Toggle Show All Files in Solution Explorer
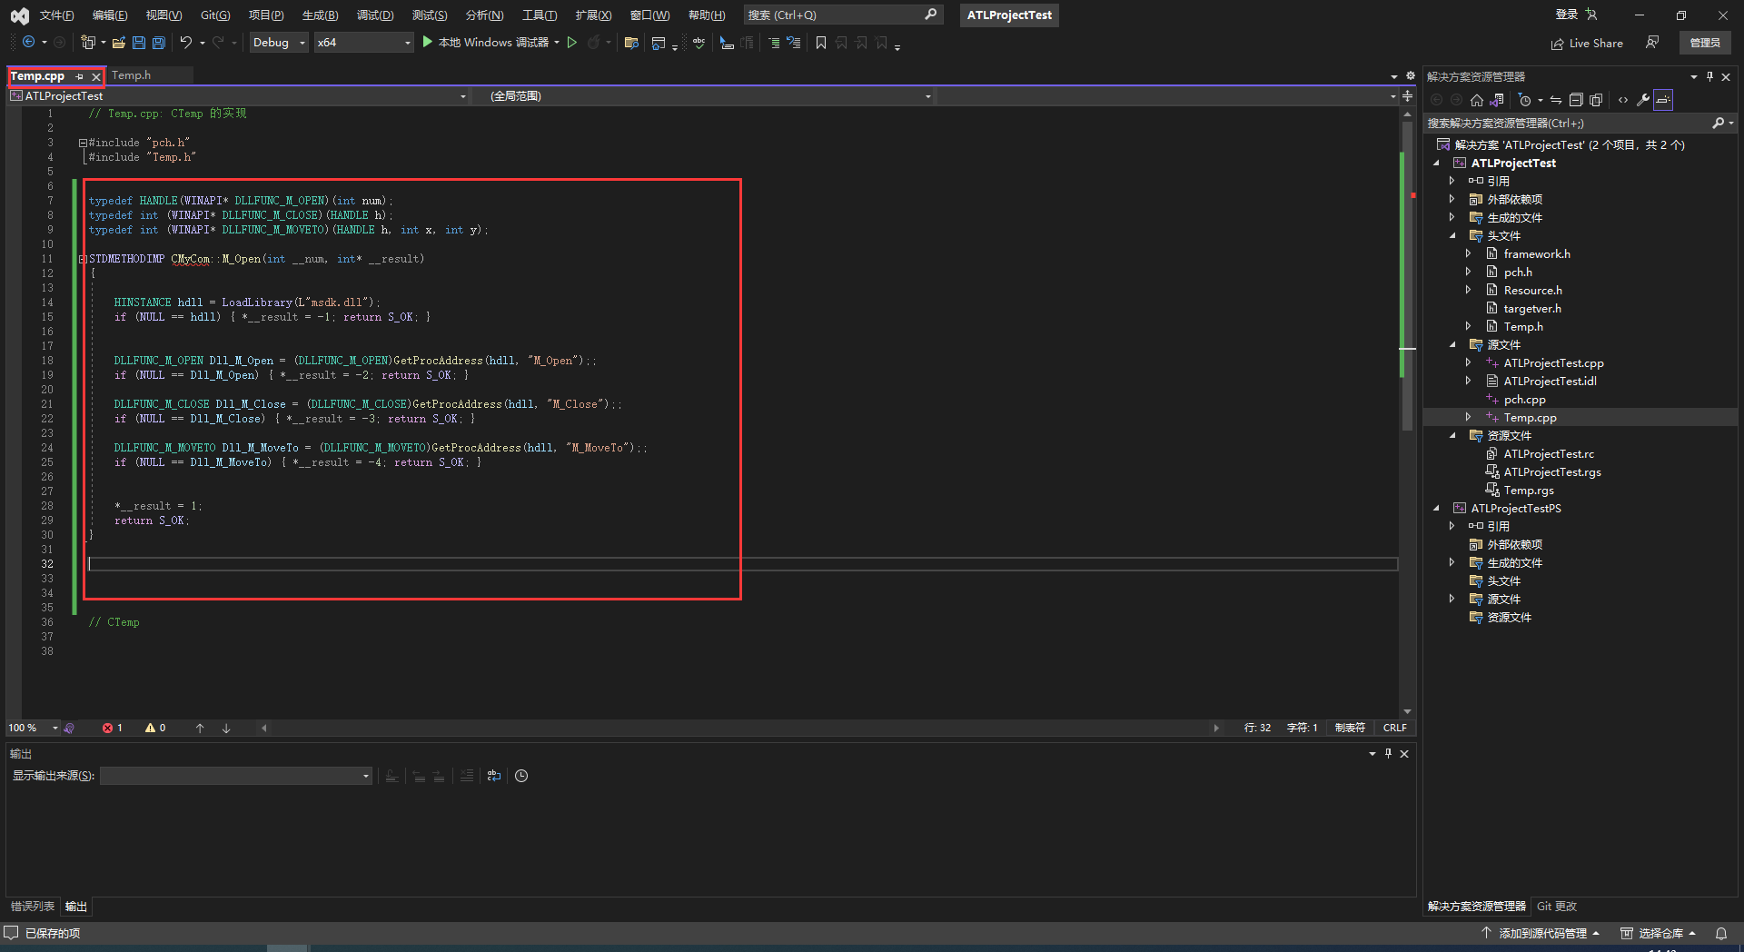 [1596, 100]
